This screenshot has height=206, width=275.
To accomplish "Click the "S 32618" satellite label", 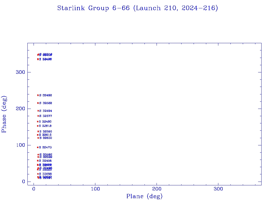I will pos(45,126).
